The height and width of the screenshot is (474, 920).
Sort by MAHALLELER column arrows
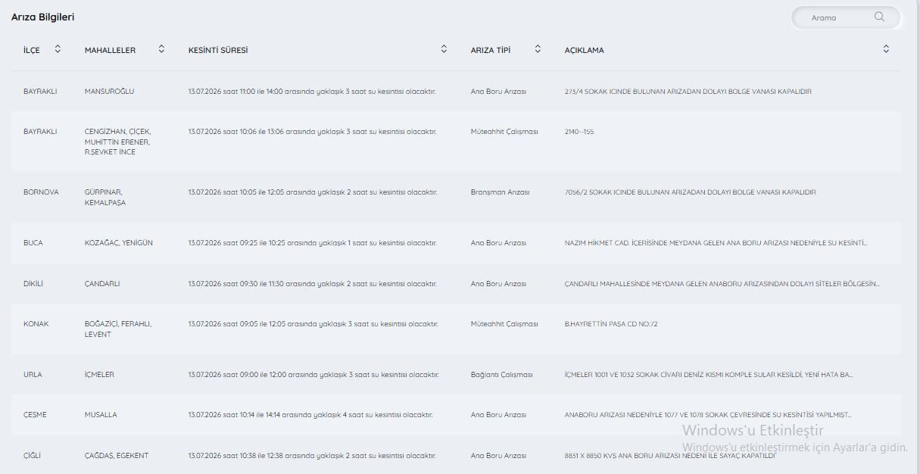click(161, 49)
